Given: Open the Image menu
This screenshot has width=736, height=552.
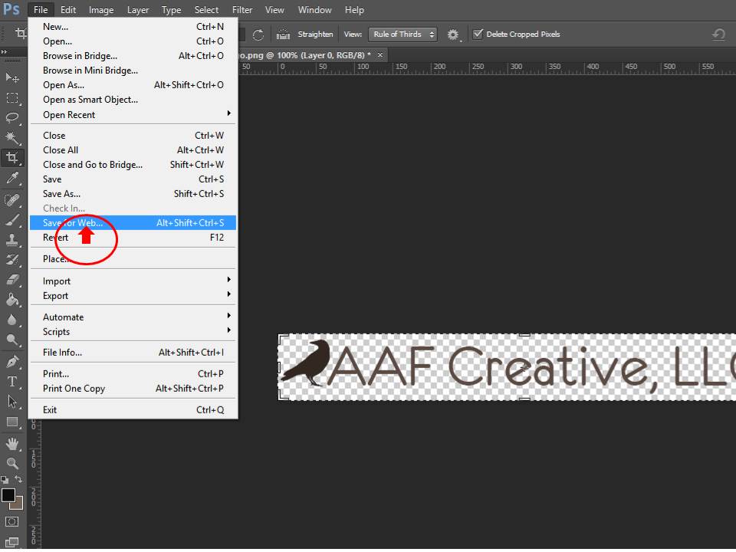Looking at the screenshot, I should 101,10.
